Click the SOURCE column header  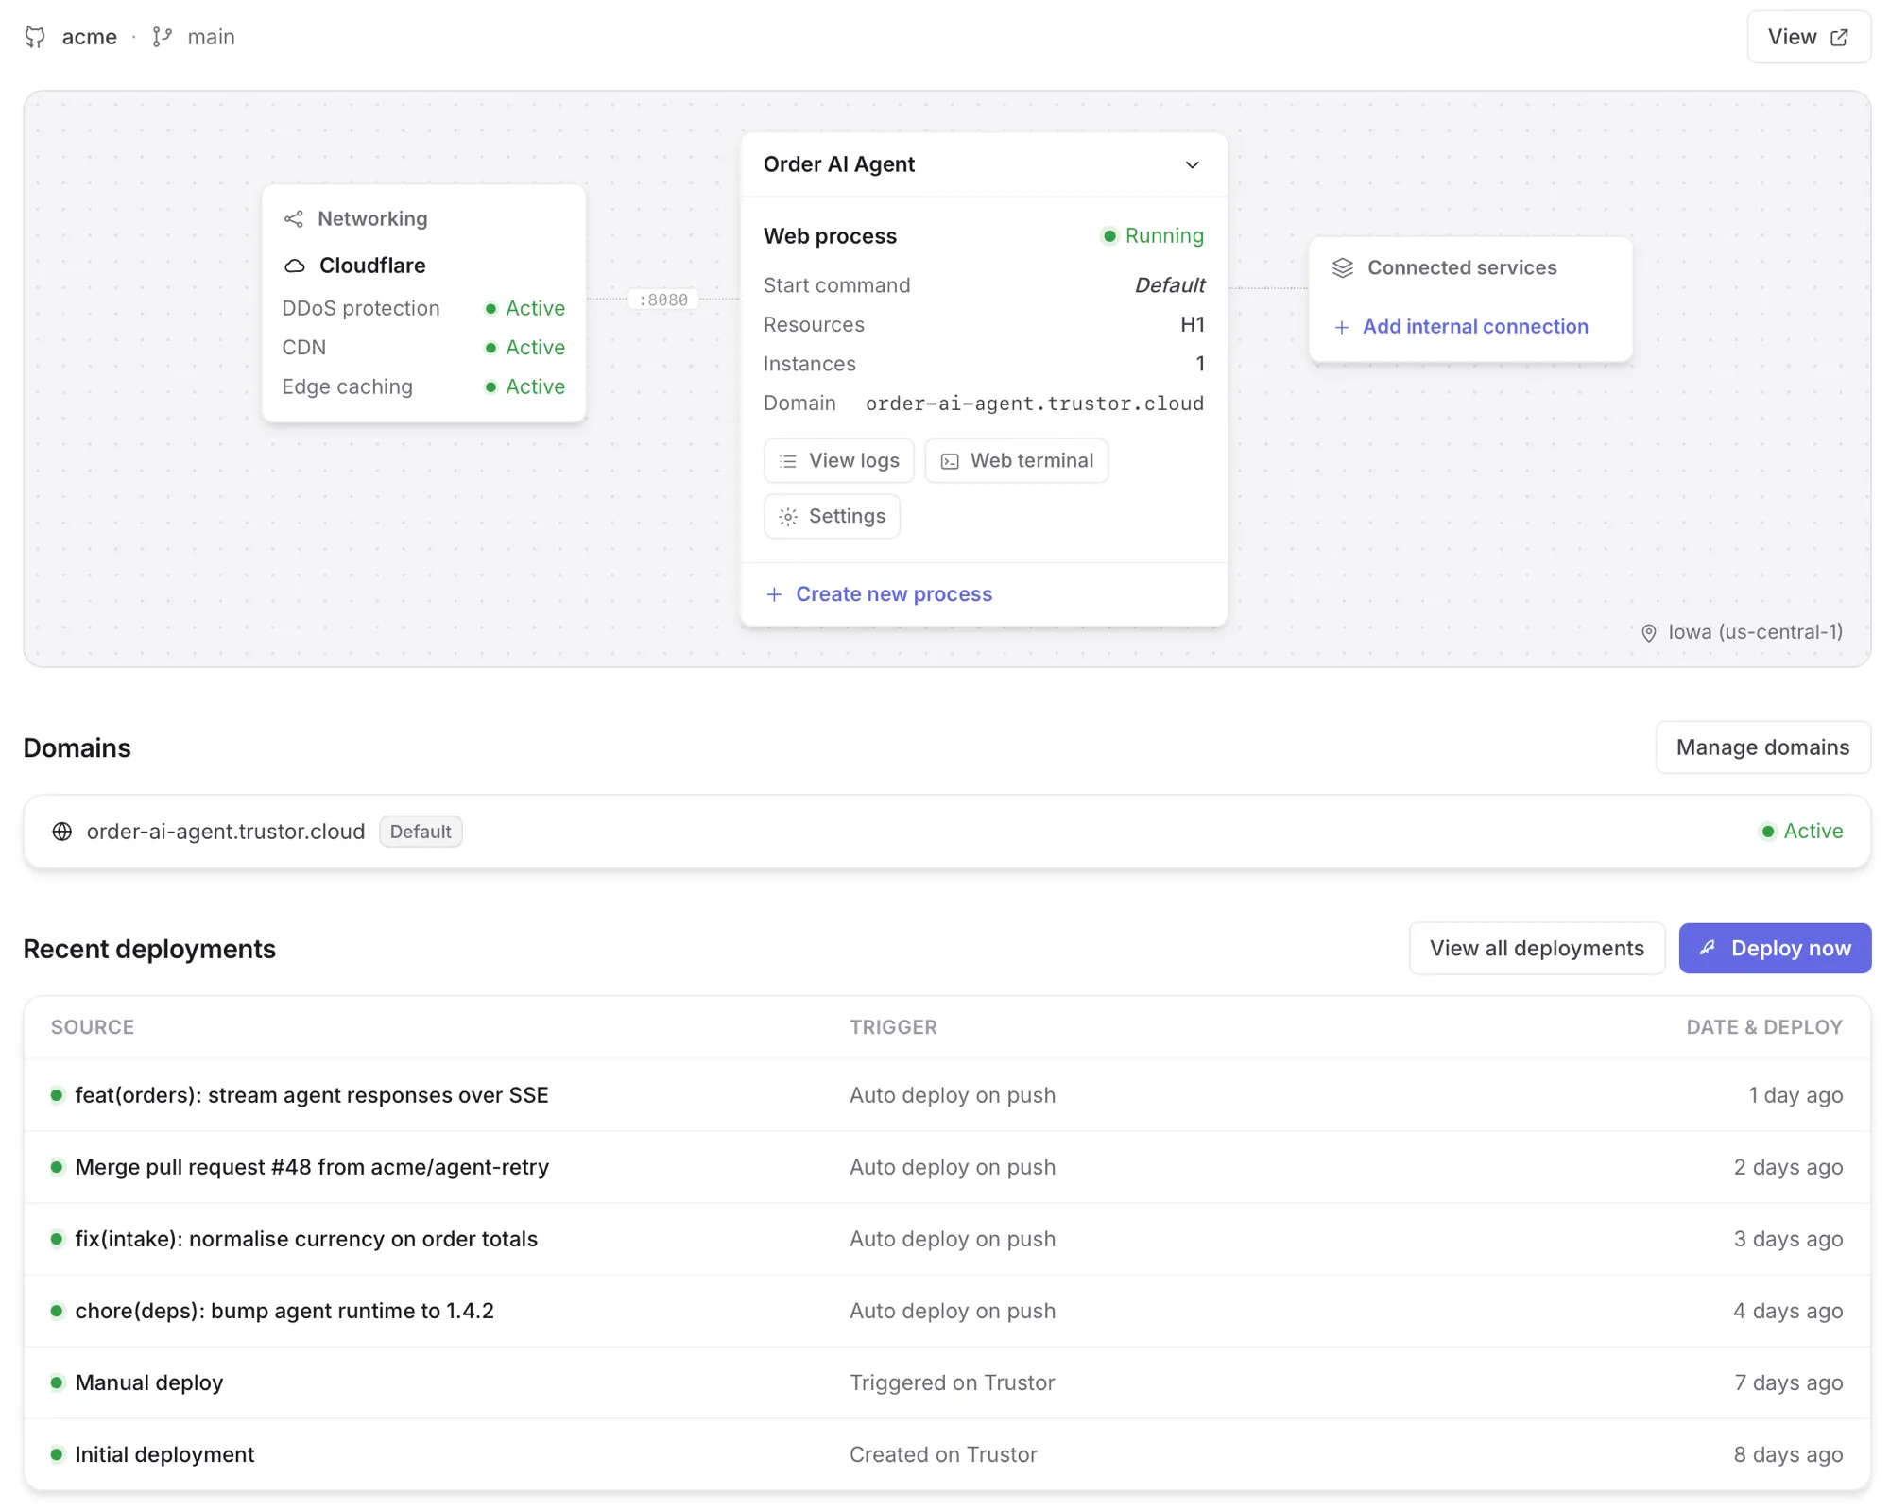[x=93, y=1027]
